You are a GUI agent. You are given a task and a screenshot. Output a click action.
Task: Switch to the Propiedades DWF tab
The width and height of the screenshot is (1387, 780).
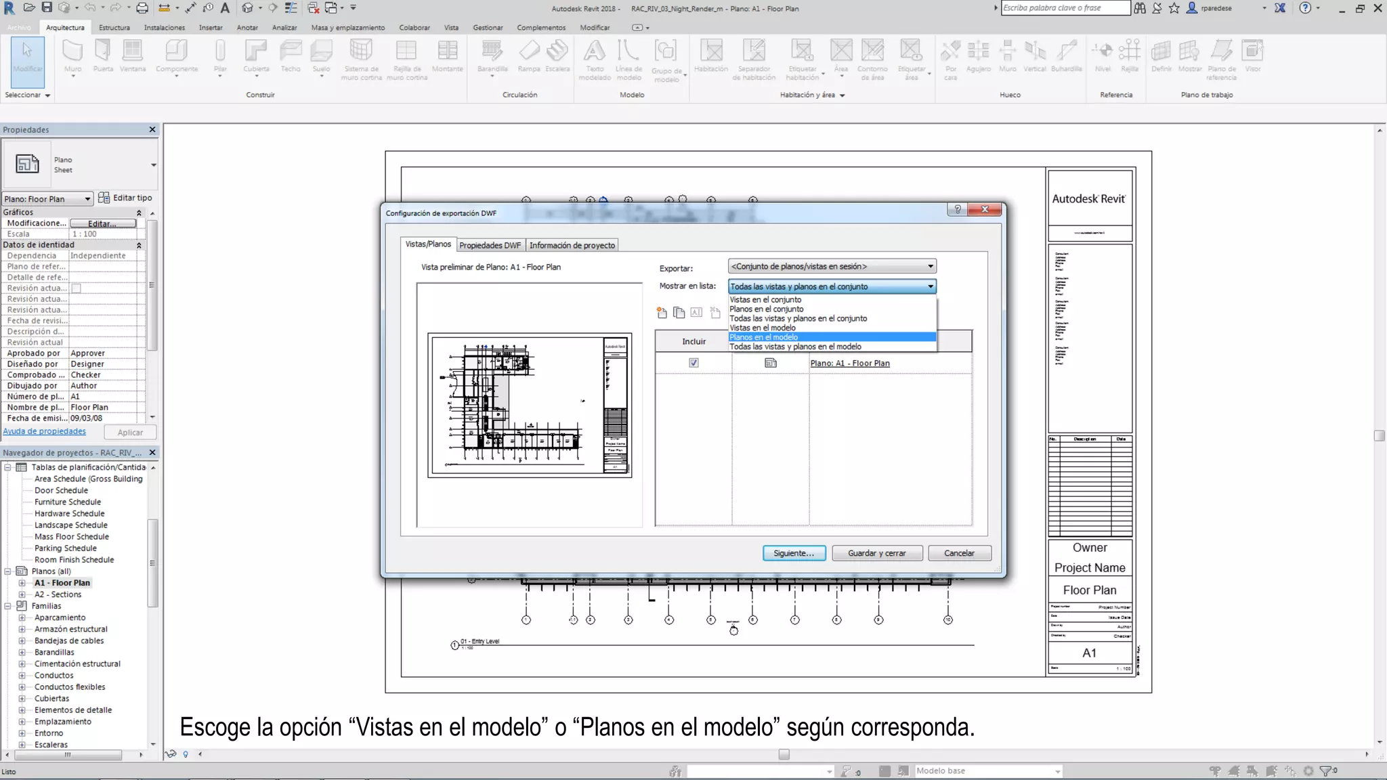(490, 245)
